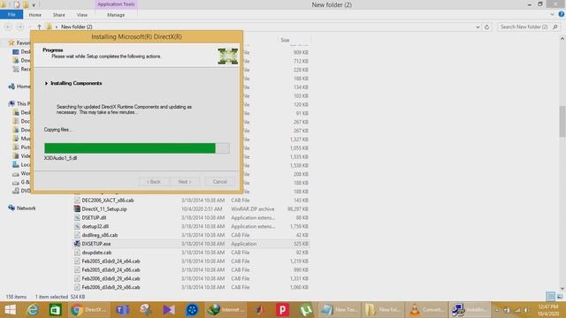Open the File ribbon tab
The height and width of the screenshot is (318, 566).
(x=11, y=14)
